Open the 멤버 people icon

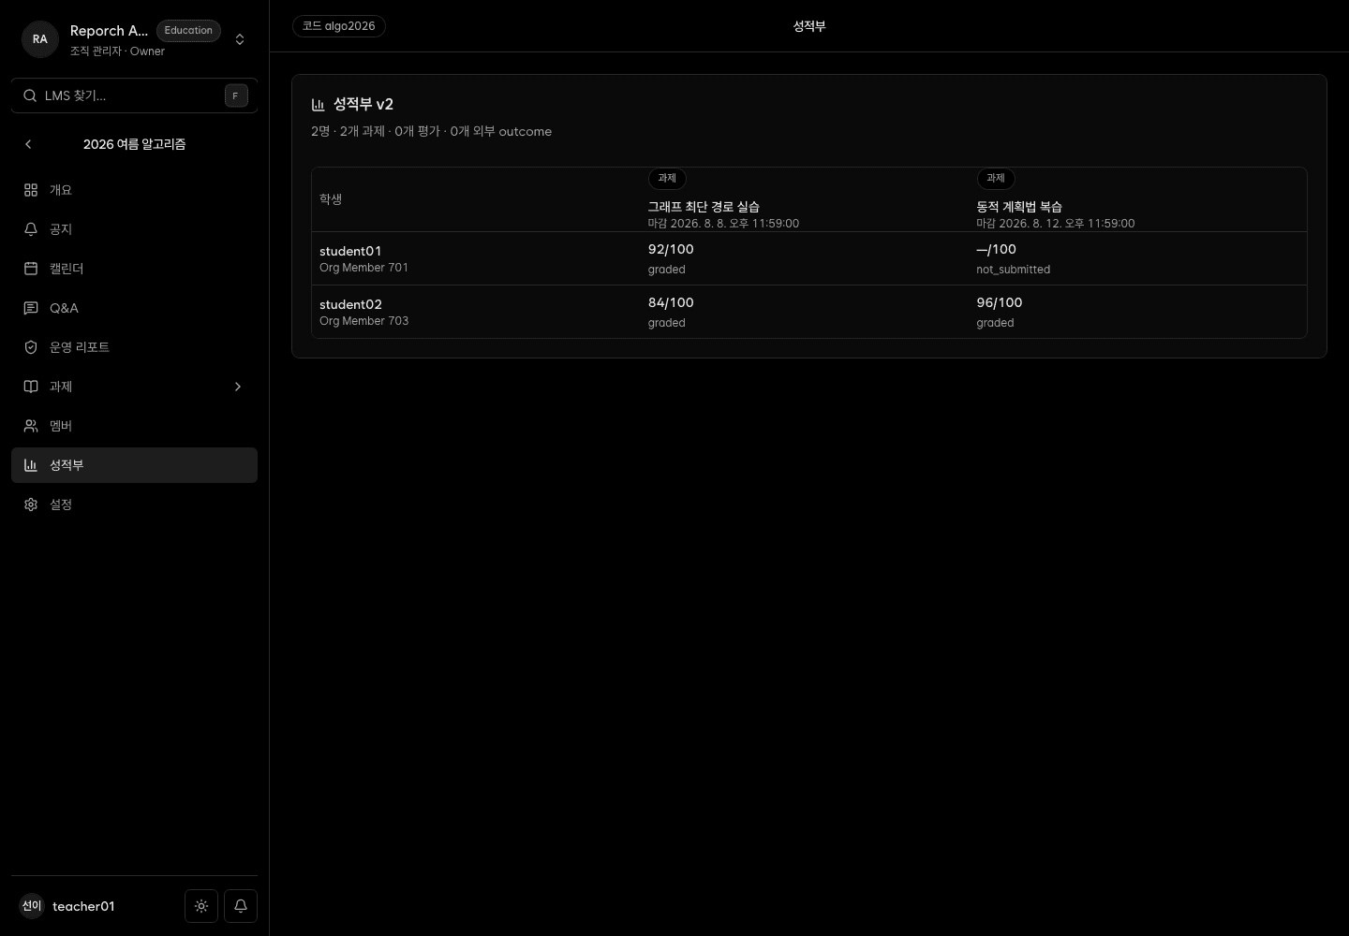tap(31, 426)
